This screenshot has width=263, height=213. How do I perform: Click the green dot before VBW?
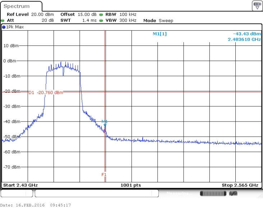(x=101, y=21)
